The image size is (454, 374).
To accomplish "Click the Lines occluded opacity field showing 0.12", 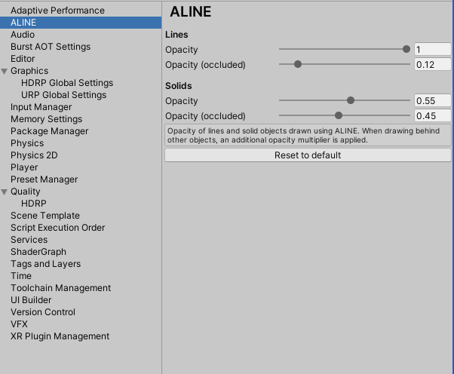I will pos(432,65).
